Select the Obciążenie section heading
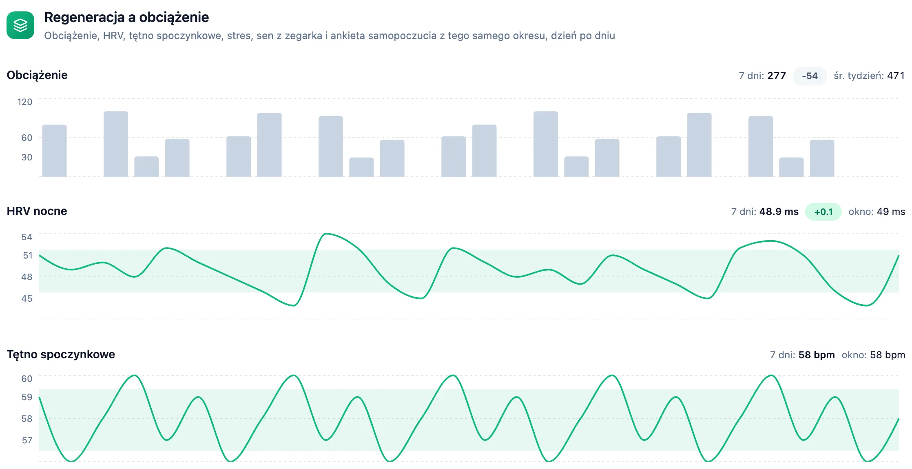The image size is (912, 469). [37, 75]
